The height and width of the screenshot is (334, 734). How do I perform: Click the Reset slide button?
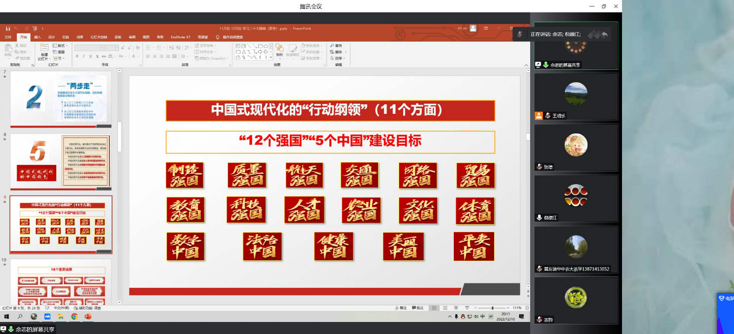coord(61,52)
